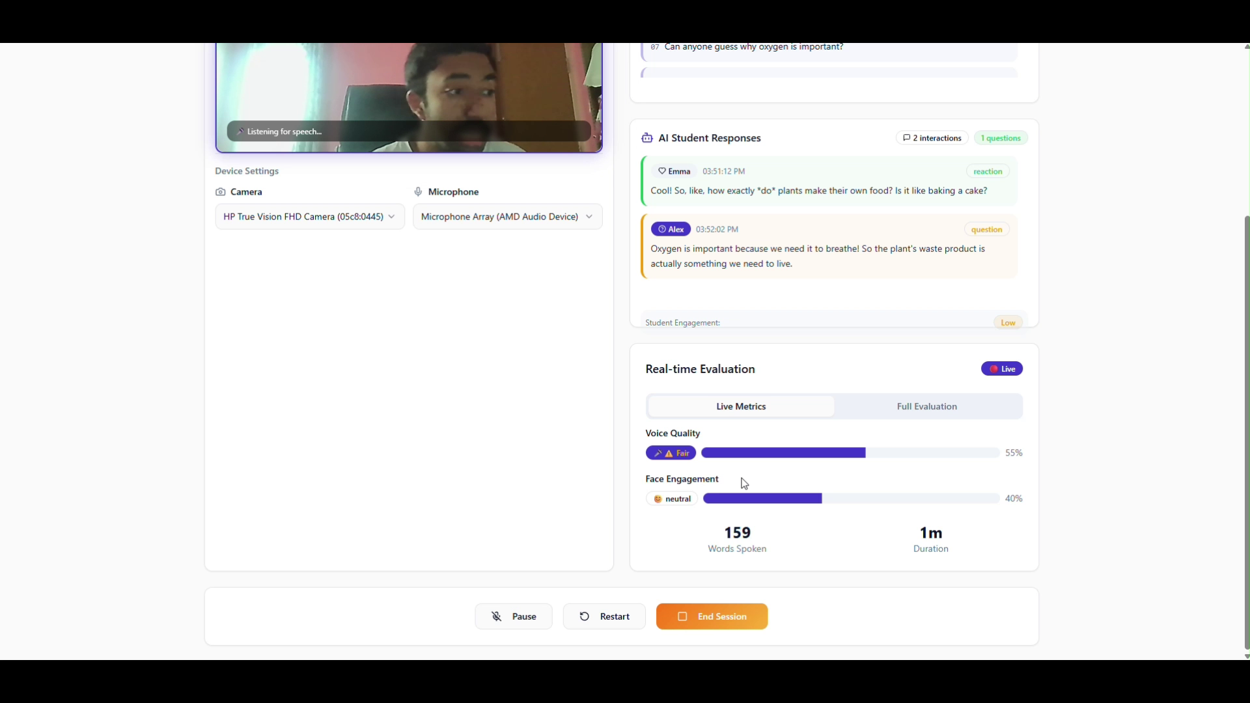The height and width of the screenshot is (703, 1250).
Task: Click the chat bubble icon in the 2 interactions badge
Action: point(906,138)
